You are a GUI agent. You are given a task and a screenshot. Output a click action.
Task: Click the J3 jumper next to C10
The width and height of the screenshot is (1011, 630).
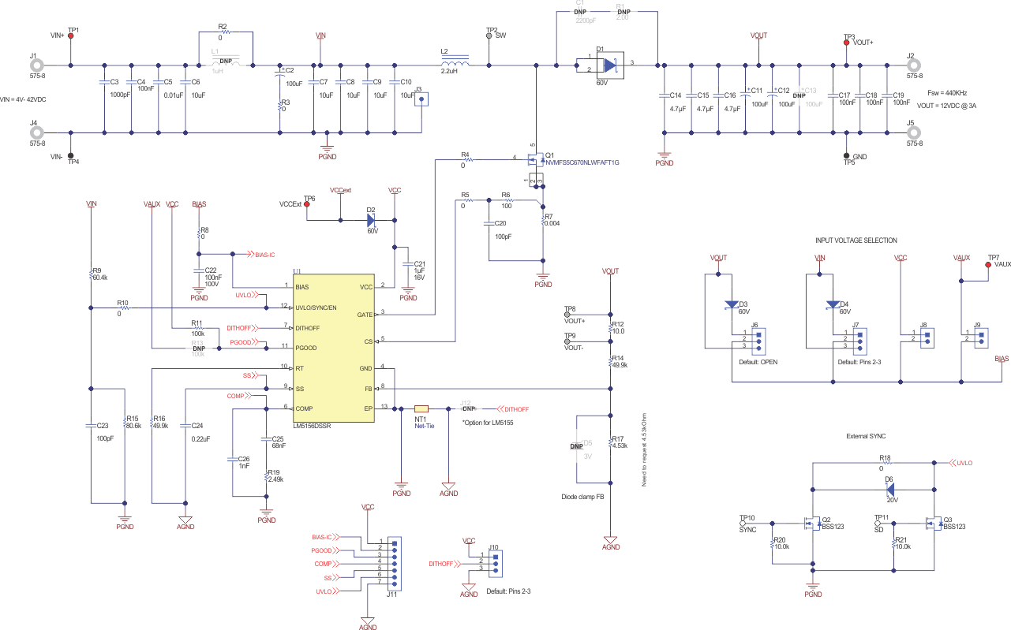(422, 99)
